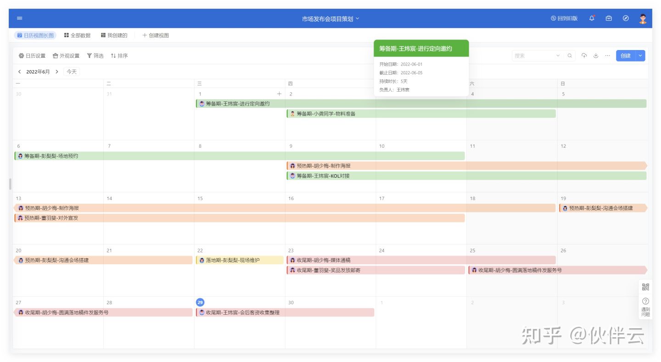The height and width of the screenshot is (362, 661).
Task: Select date 28 in the calendar
Action: 109,302
